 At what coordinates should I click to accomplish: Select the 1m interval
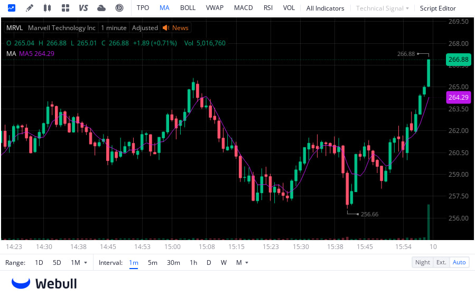(134, 263)
